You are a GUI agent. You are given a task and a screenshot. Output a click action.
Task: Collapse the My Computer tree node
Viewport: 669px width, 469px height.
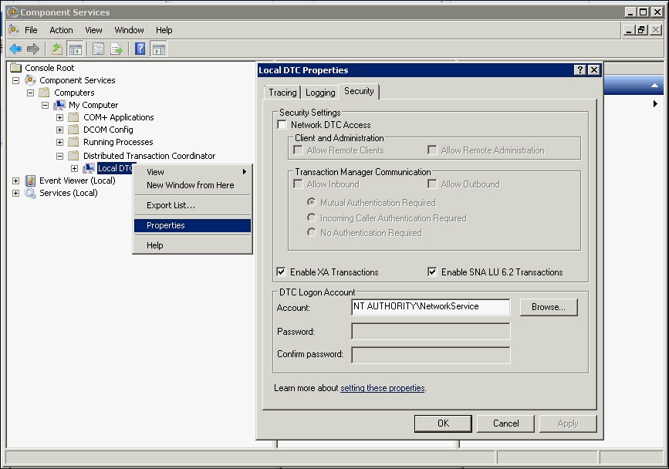(x=45, y=105)
